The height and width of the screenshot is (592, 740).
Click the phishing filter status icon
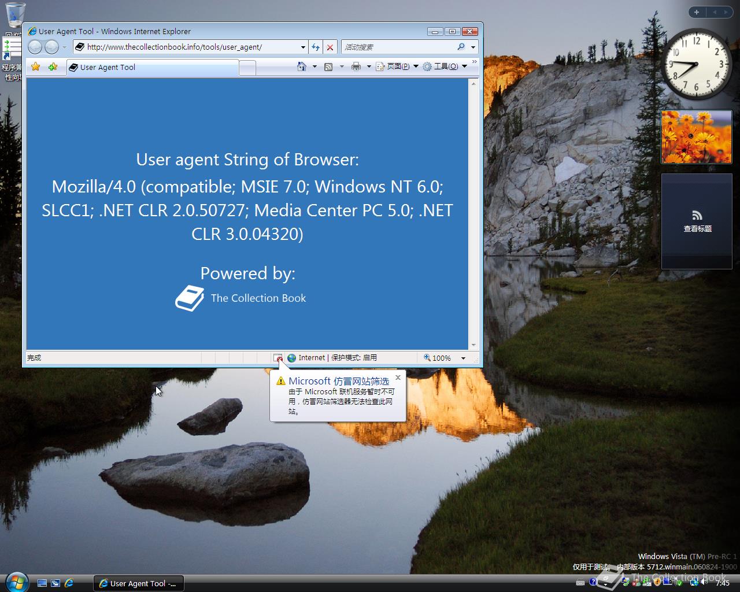click(x=279, y=358)
